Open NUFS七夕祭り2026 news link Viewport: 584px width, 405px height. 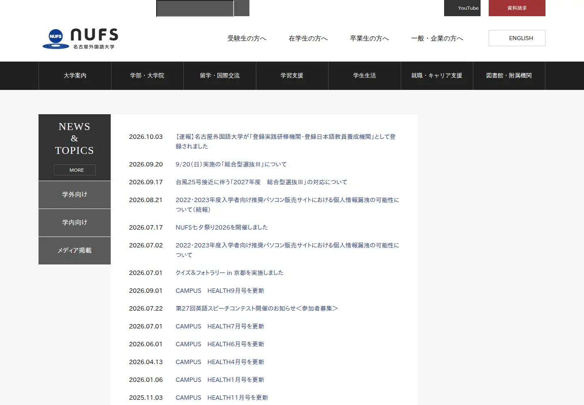222,228
